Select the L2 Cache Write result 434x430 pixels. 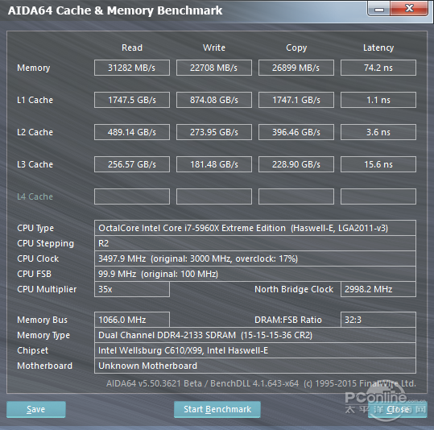tap(214, 132)
